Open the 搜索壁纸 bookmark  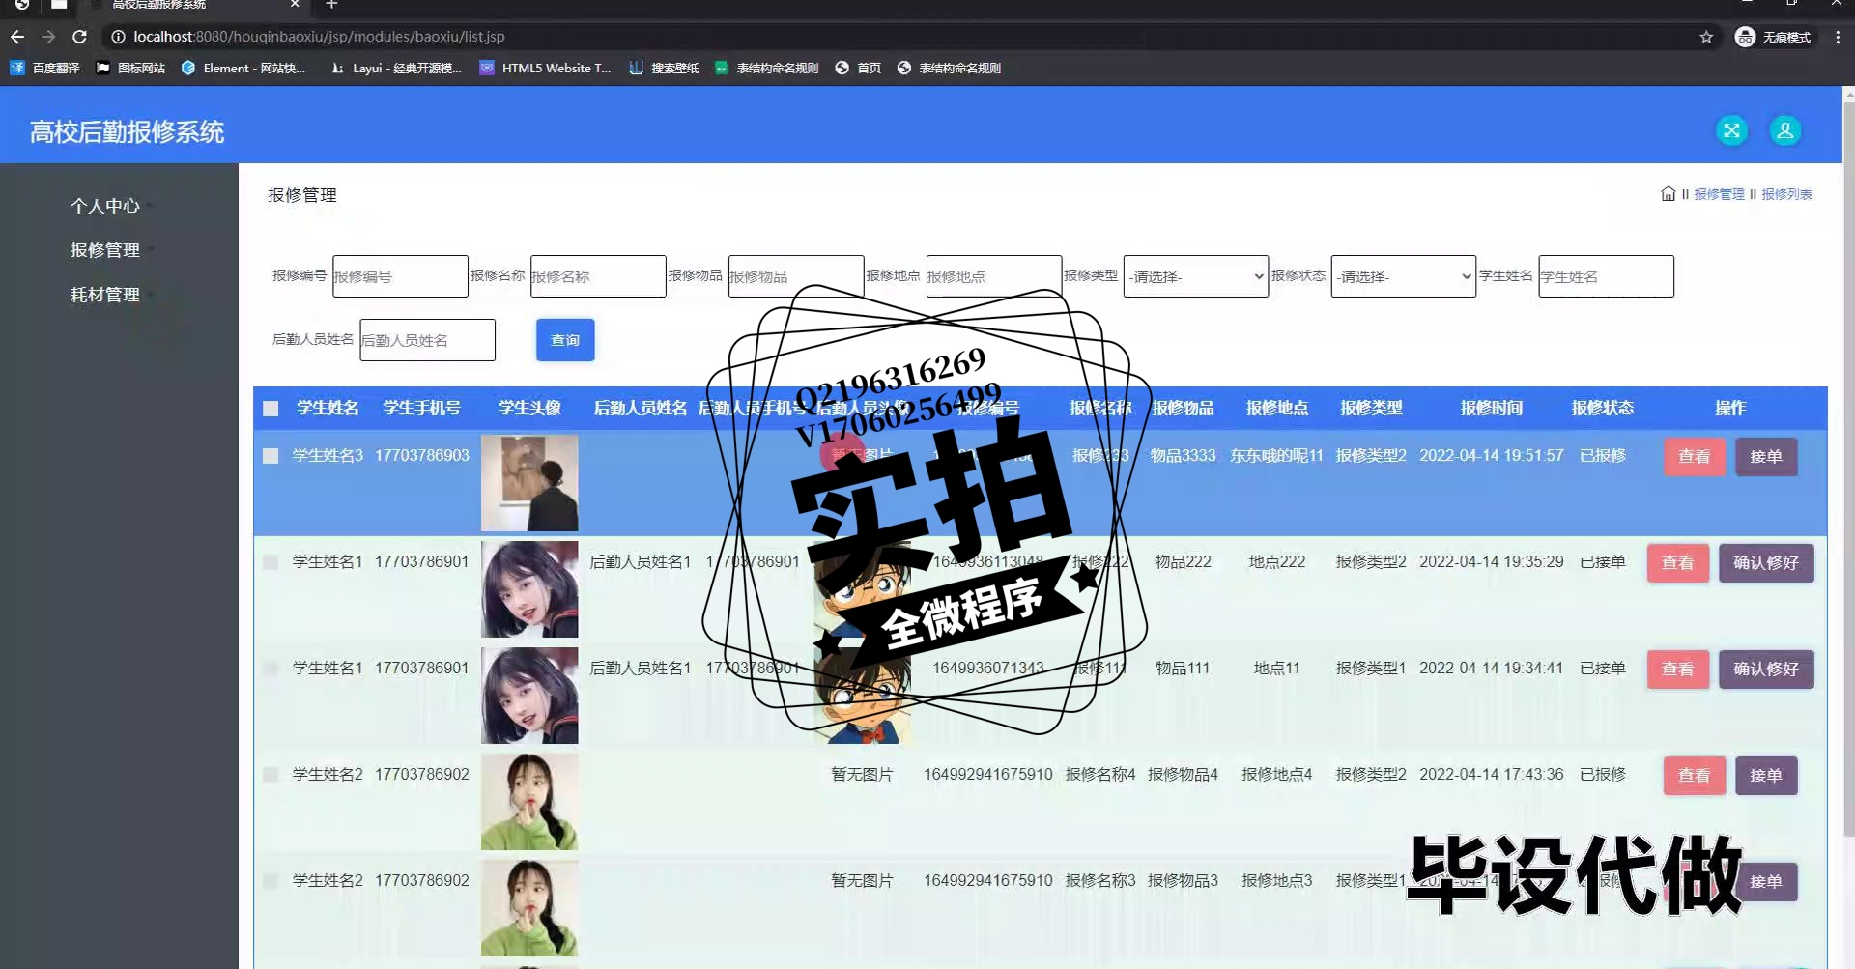click(664, 68)
